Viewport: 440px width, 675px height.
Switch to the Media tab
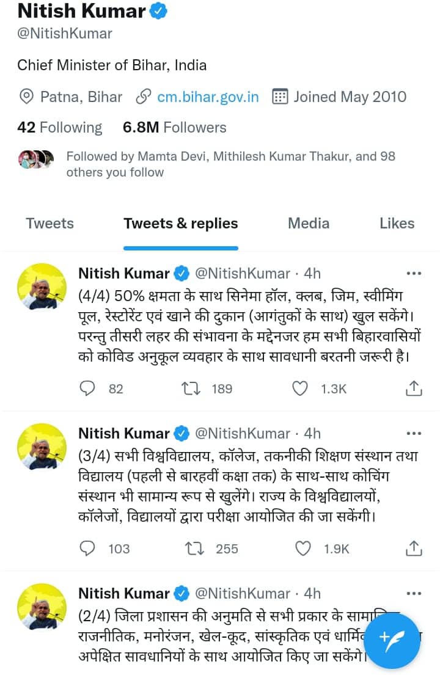click(x=309, y=223)
